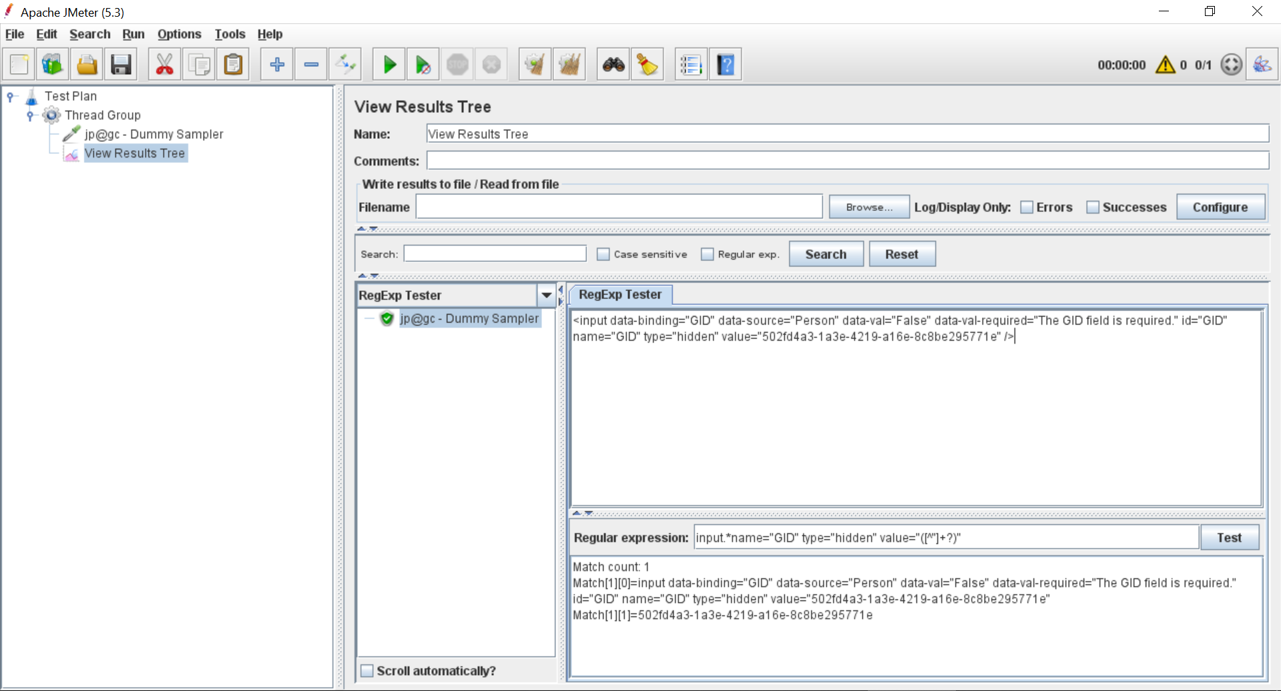Edit the Regular expression field
The width and height of the screenshot is (1281, 691).
tap(946, 537)
